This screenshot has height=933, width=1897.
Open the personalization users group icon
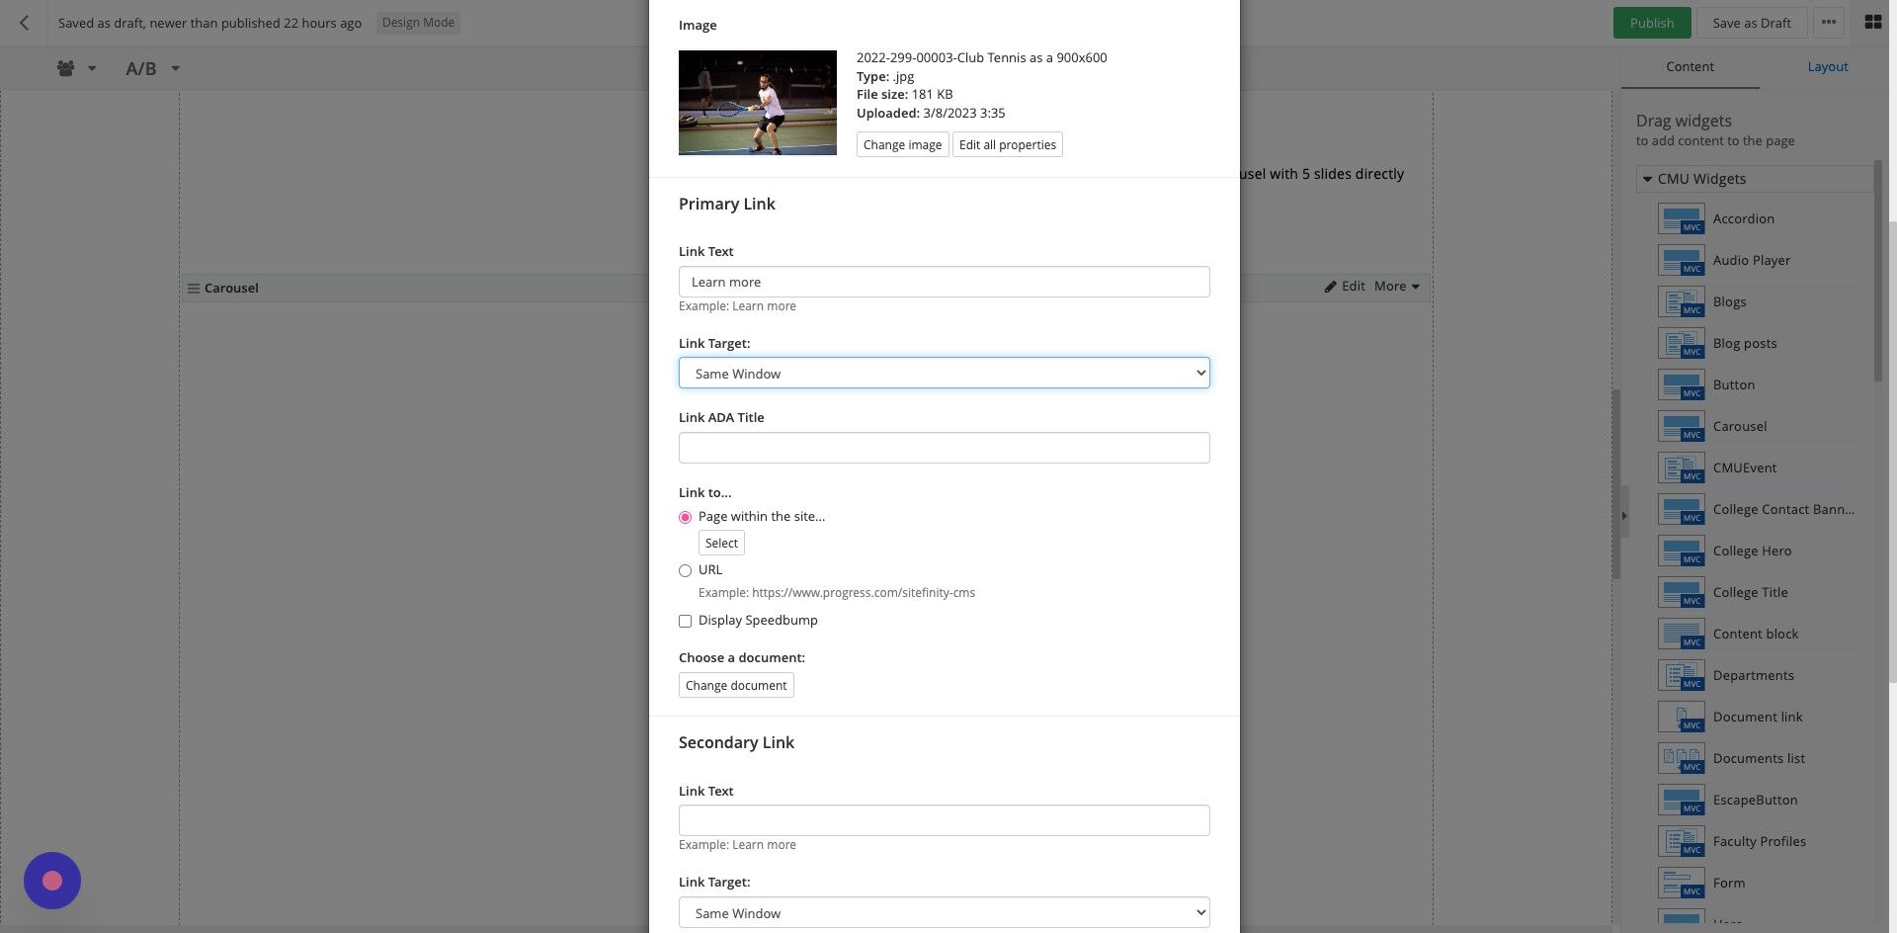pos(65,68)
